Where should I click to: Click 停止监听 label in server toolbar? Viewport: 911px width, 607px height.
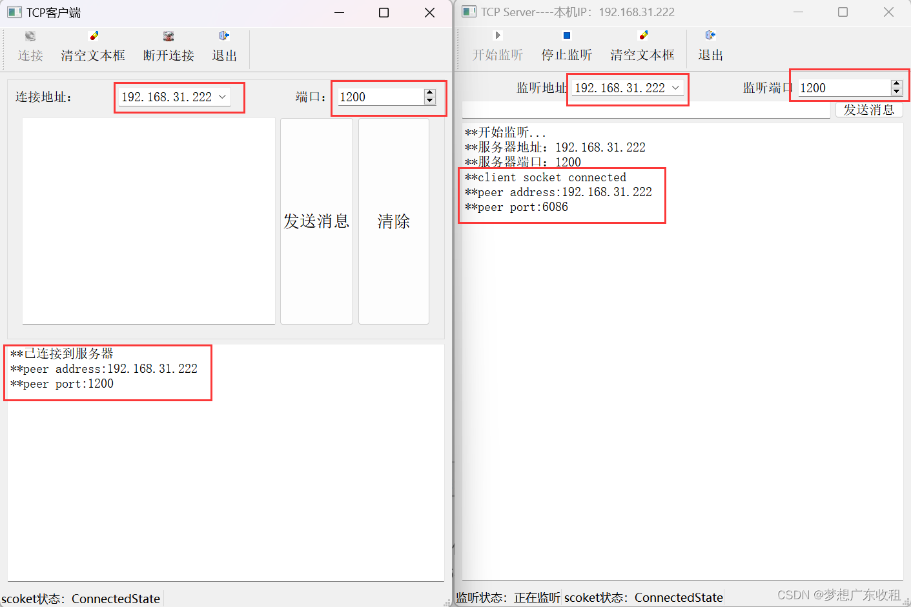pos(567,55)
